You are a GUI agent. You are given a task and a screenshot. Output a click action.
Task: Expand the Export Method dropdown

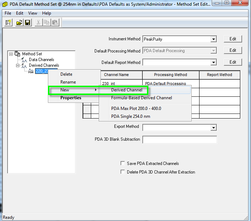point(213,127)
